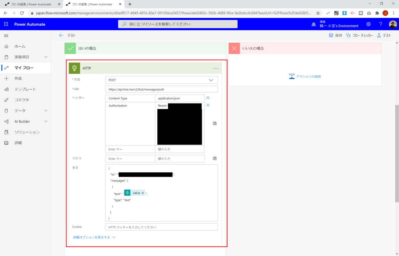Click the クエリ 値の入力 field

(x=180, y=159)
